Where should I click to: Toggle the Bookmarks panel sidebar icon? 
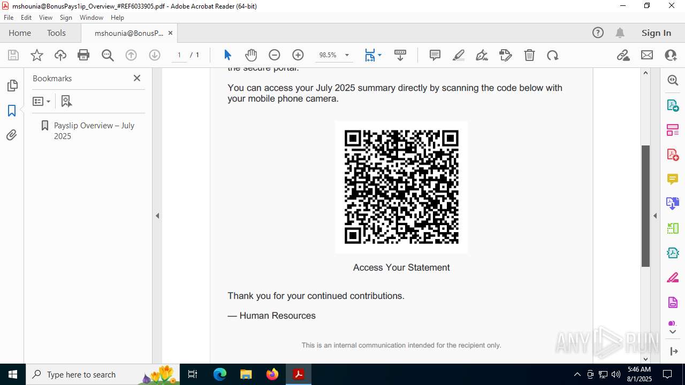(x=12, y=111)
